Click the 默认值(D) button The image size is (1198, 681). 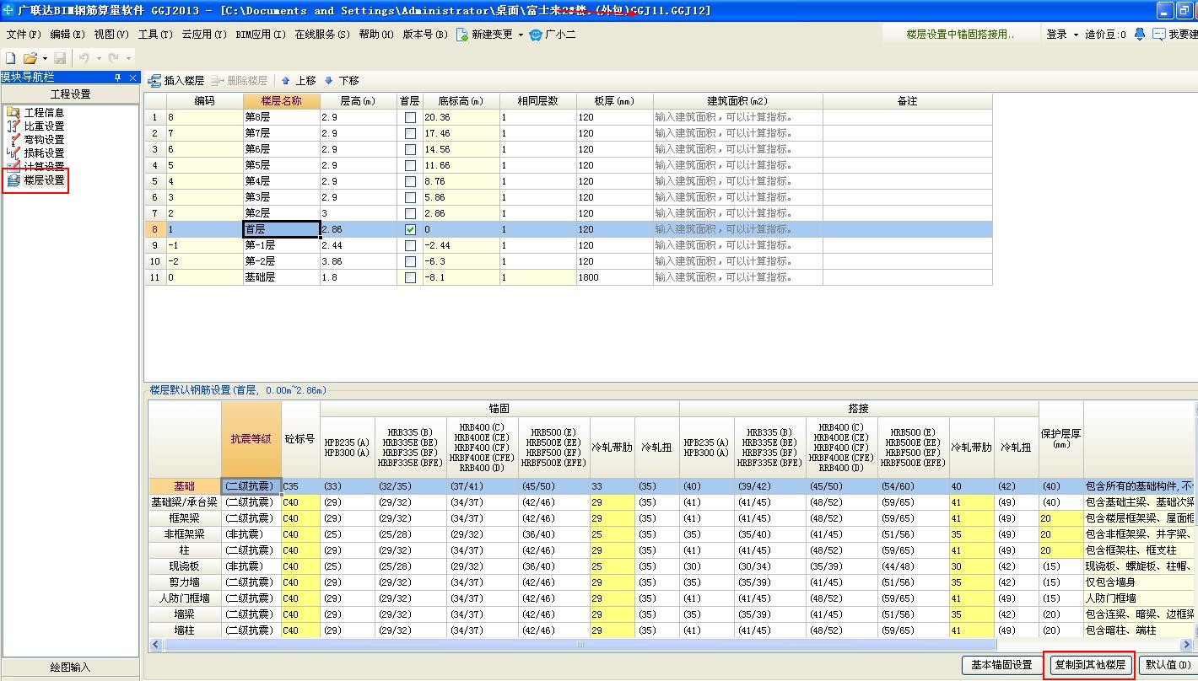tap(1168, 665)
